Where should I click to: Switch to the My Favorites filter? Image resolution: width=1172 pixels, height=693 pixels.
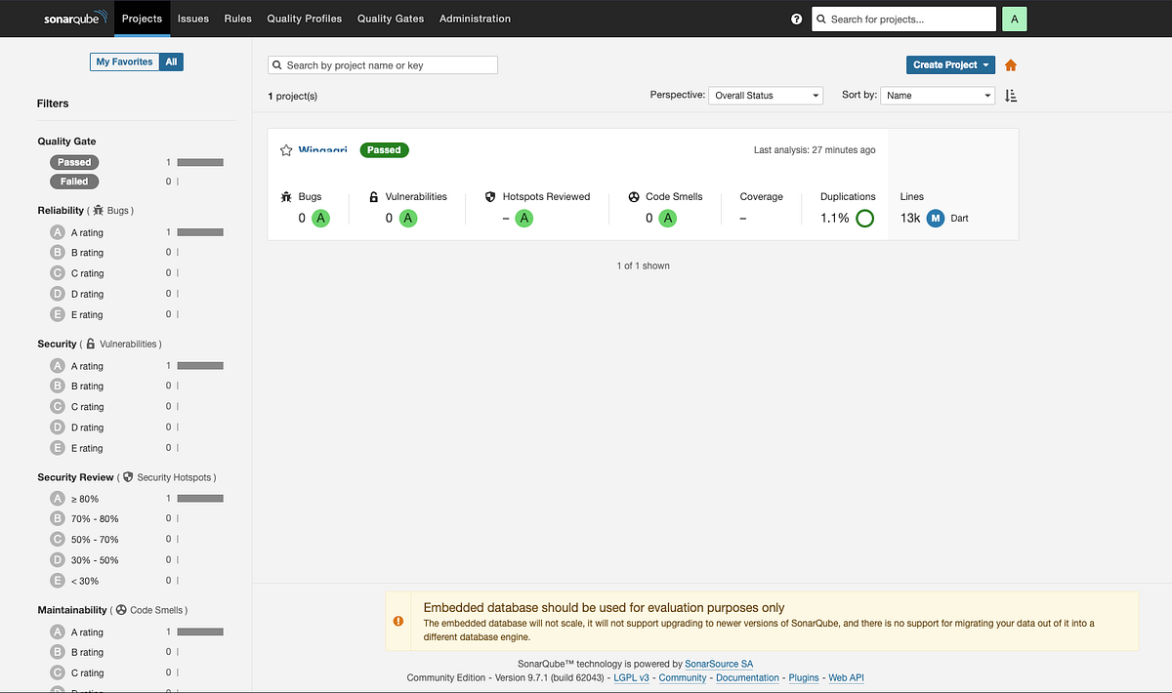click(x=124, y=61)
